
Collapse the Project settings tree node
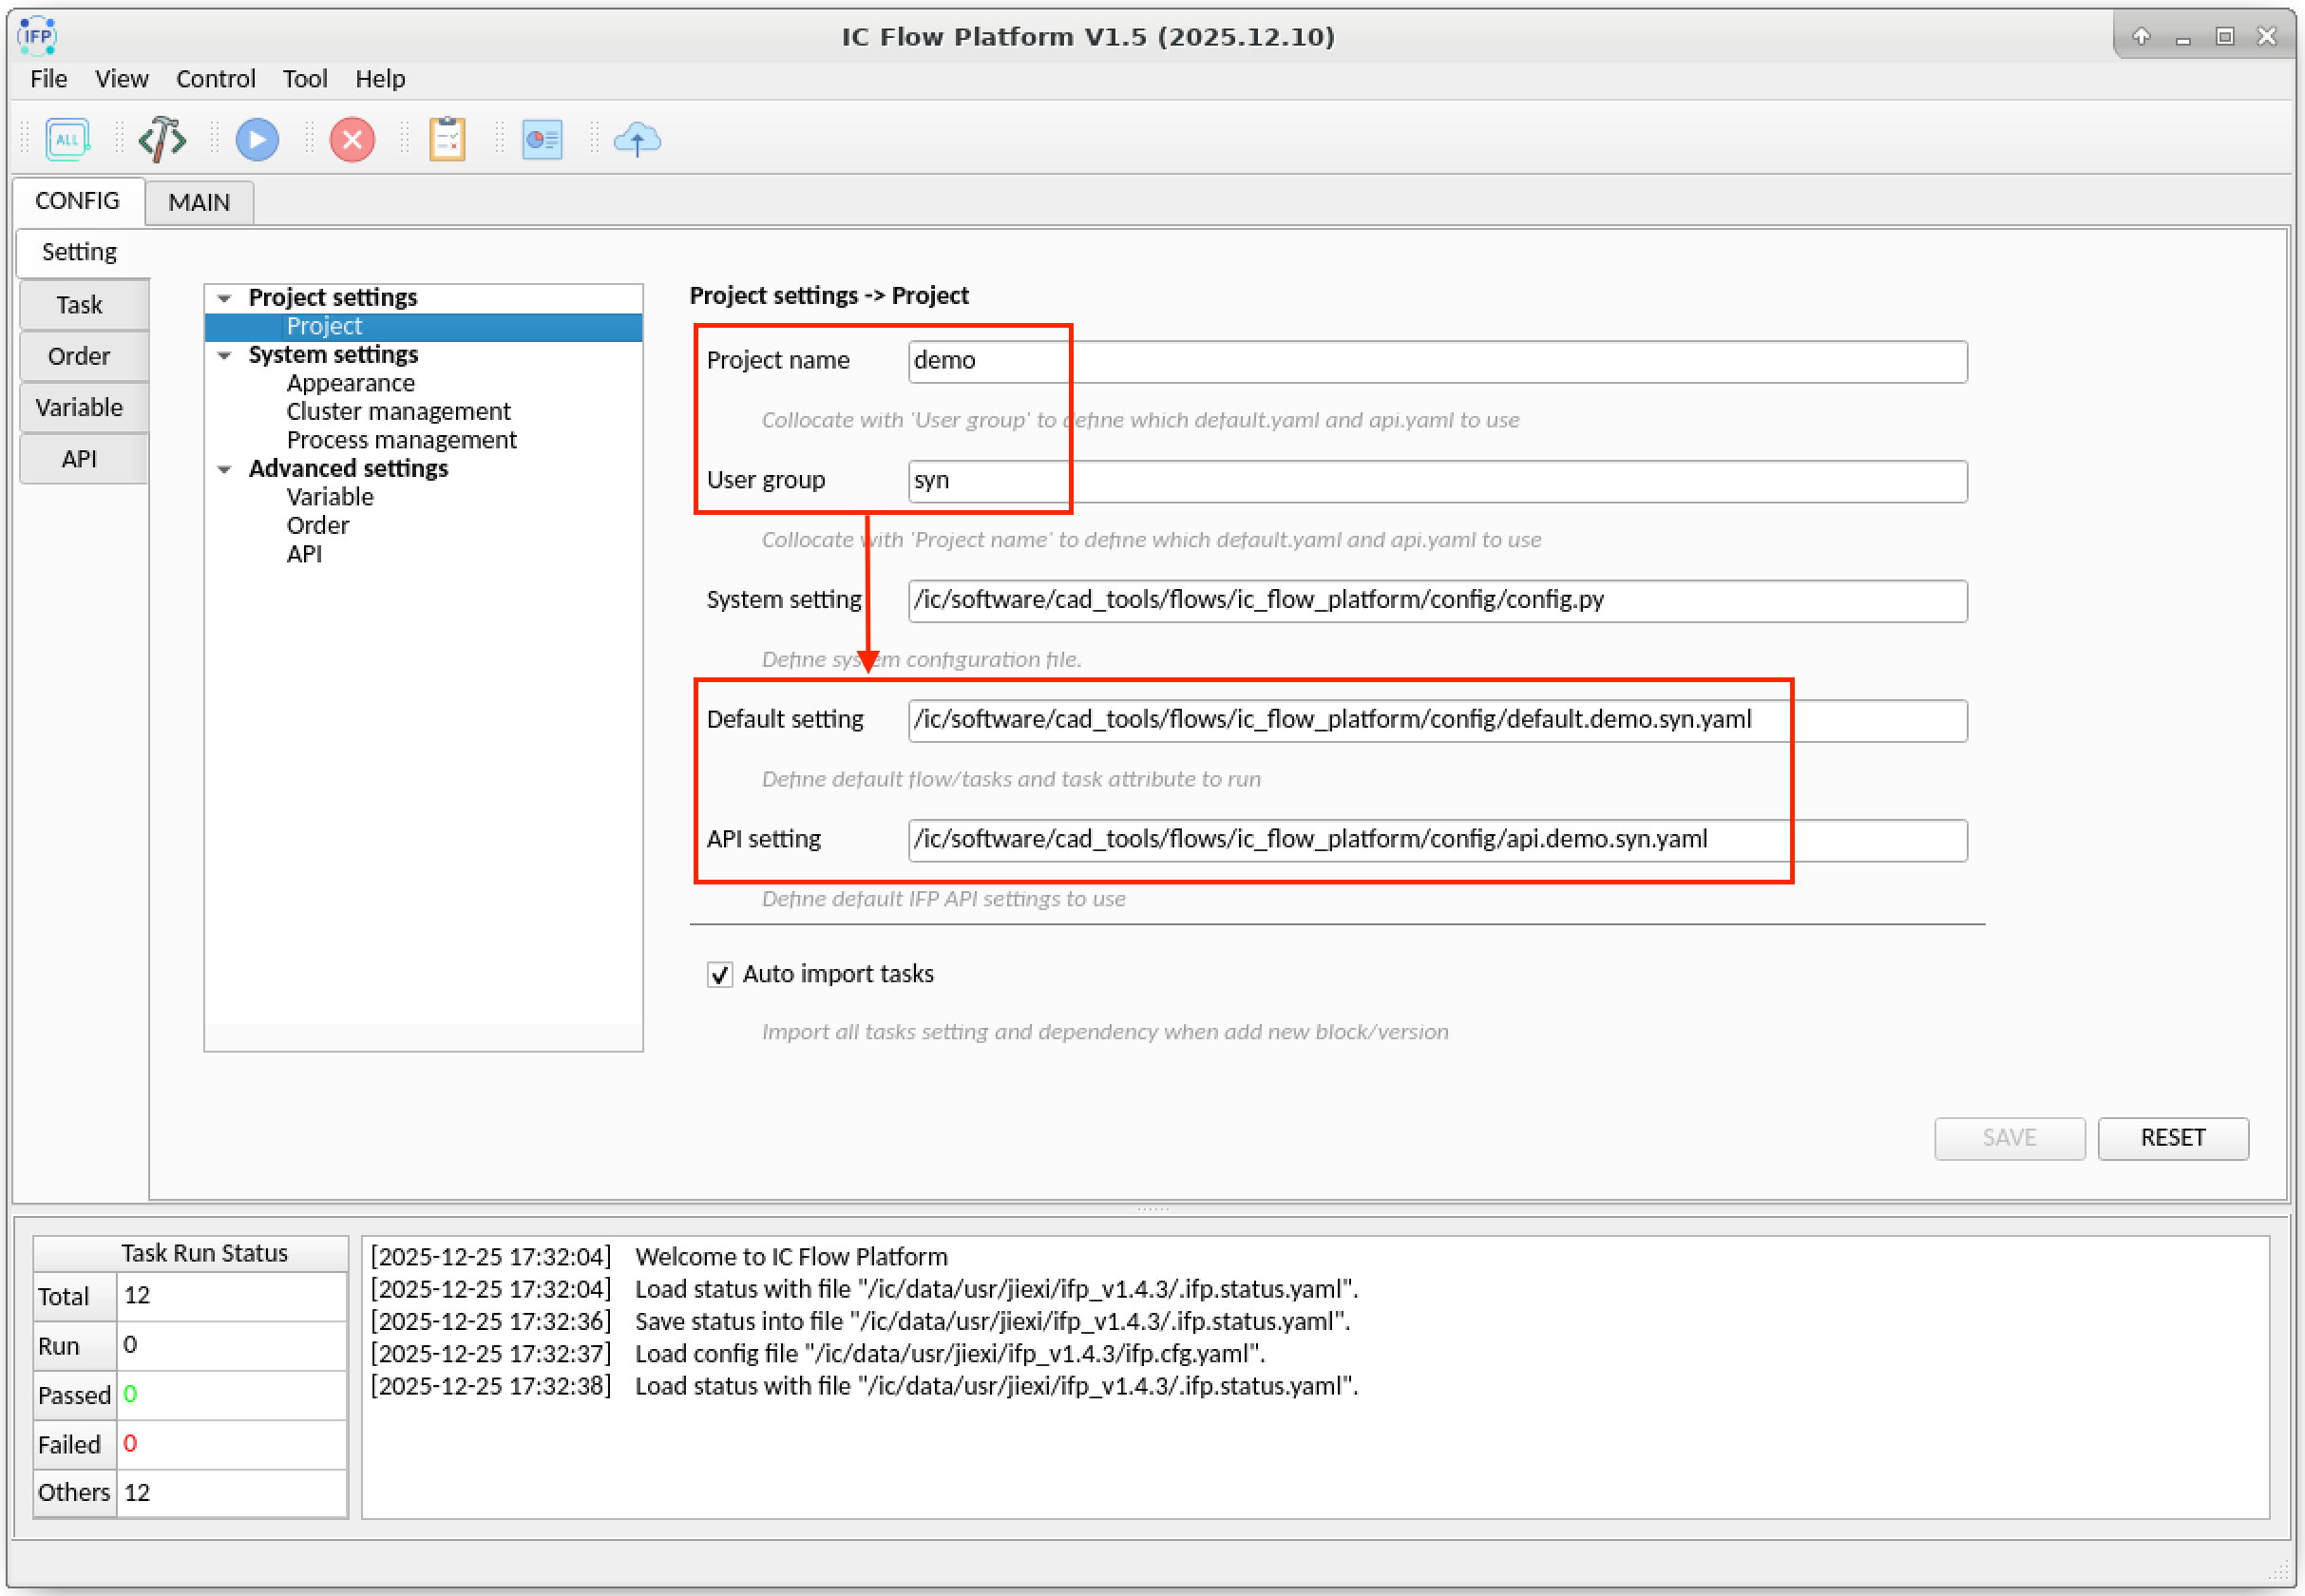pyautogui.click(x=225, y=298)
